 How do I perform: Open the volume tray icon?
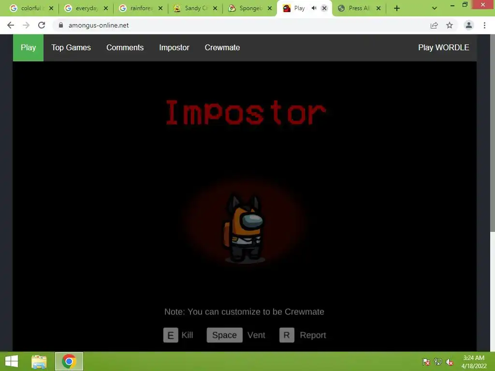(x=450, y=362)
